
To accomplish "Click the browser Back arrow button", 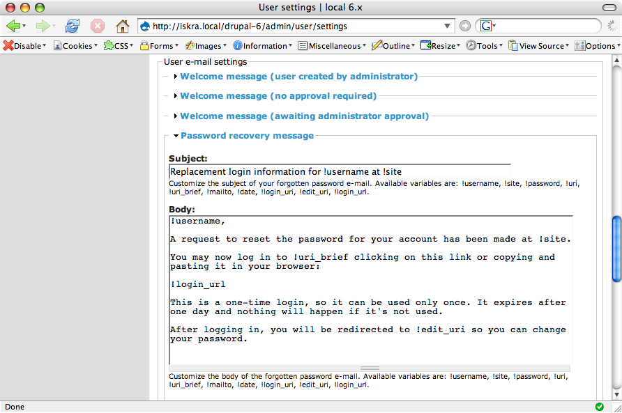I will [x=13, y=26].
